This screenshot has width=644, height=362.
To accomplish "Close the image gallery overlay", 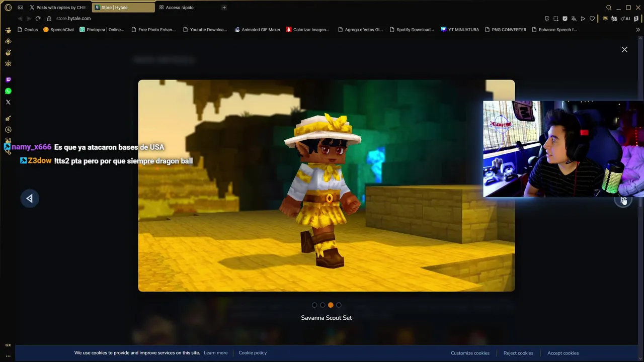I will tap(624, 49).
